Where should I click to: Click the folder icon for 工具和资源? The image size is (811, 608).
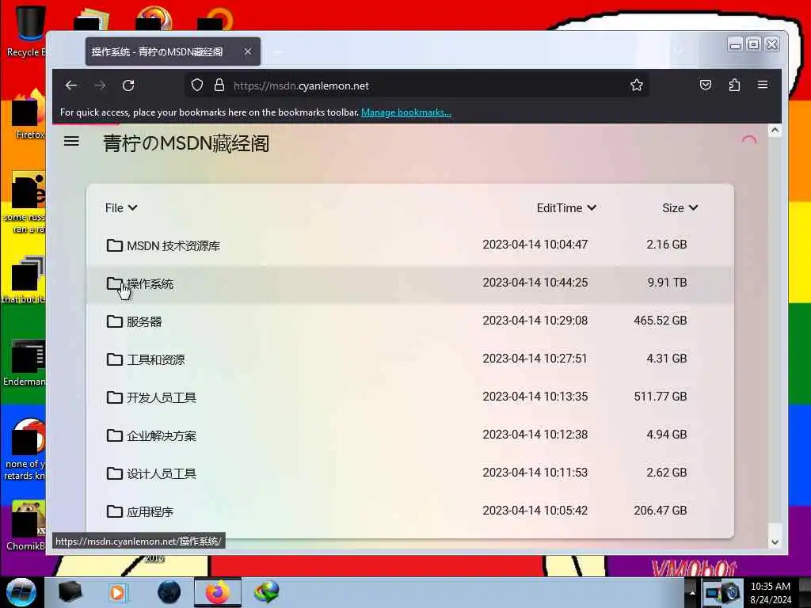click(x=114, y=359)
